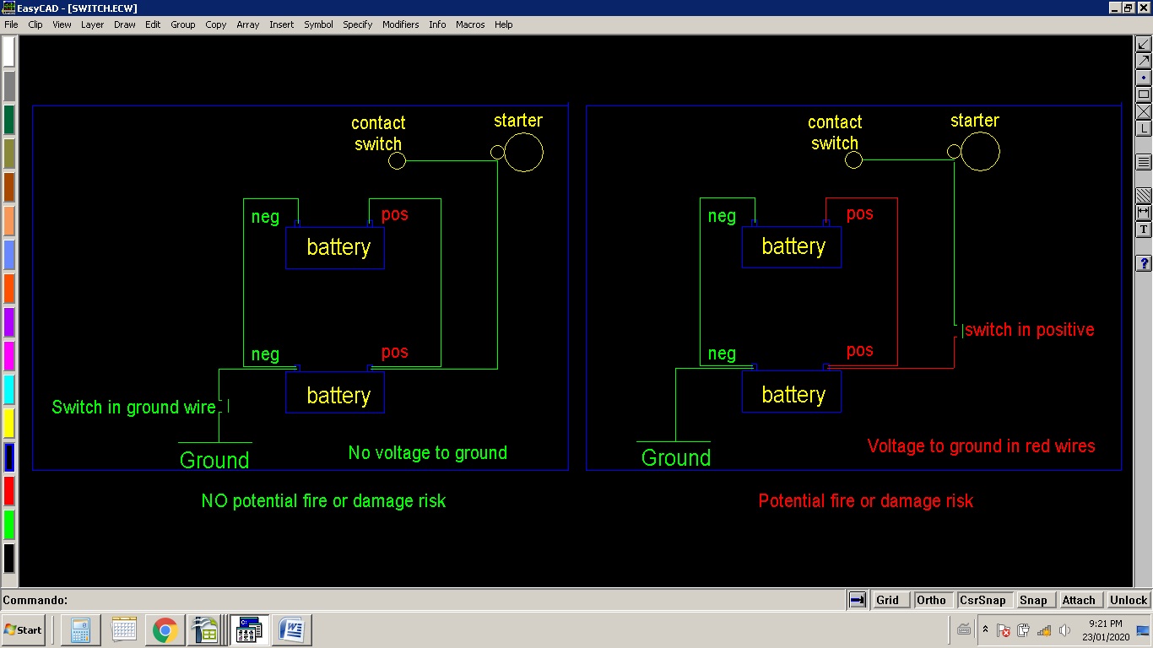Activate the text 'T' tool icon
The image size is (1153, 648).
[x=1144, y=229]
